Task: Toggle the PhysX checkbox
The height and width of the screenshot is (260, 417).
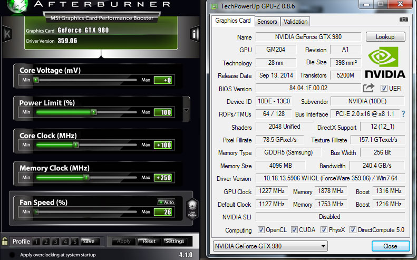Action: 324,229
